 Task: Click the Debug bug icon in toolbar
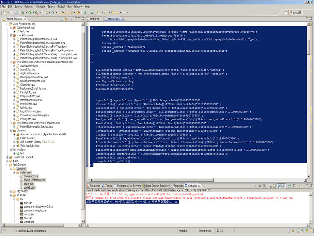[x=23, y=13]
